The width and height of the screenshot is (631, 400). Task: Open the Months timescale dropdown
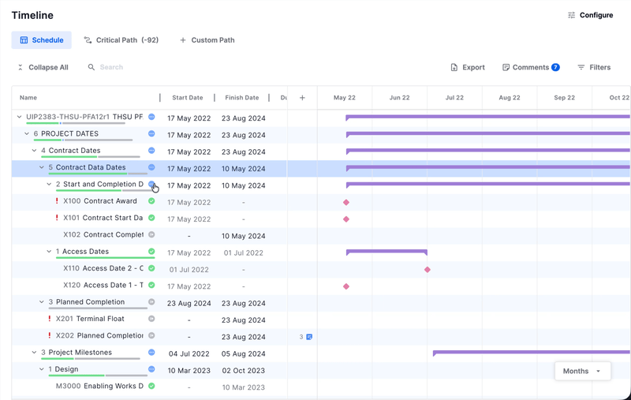pyautogui.click(x=582, y=371)
